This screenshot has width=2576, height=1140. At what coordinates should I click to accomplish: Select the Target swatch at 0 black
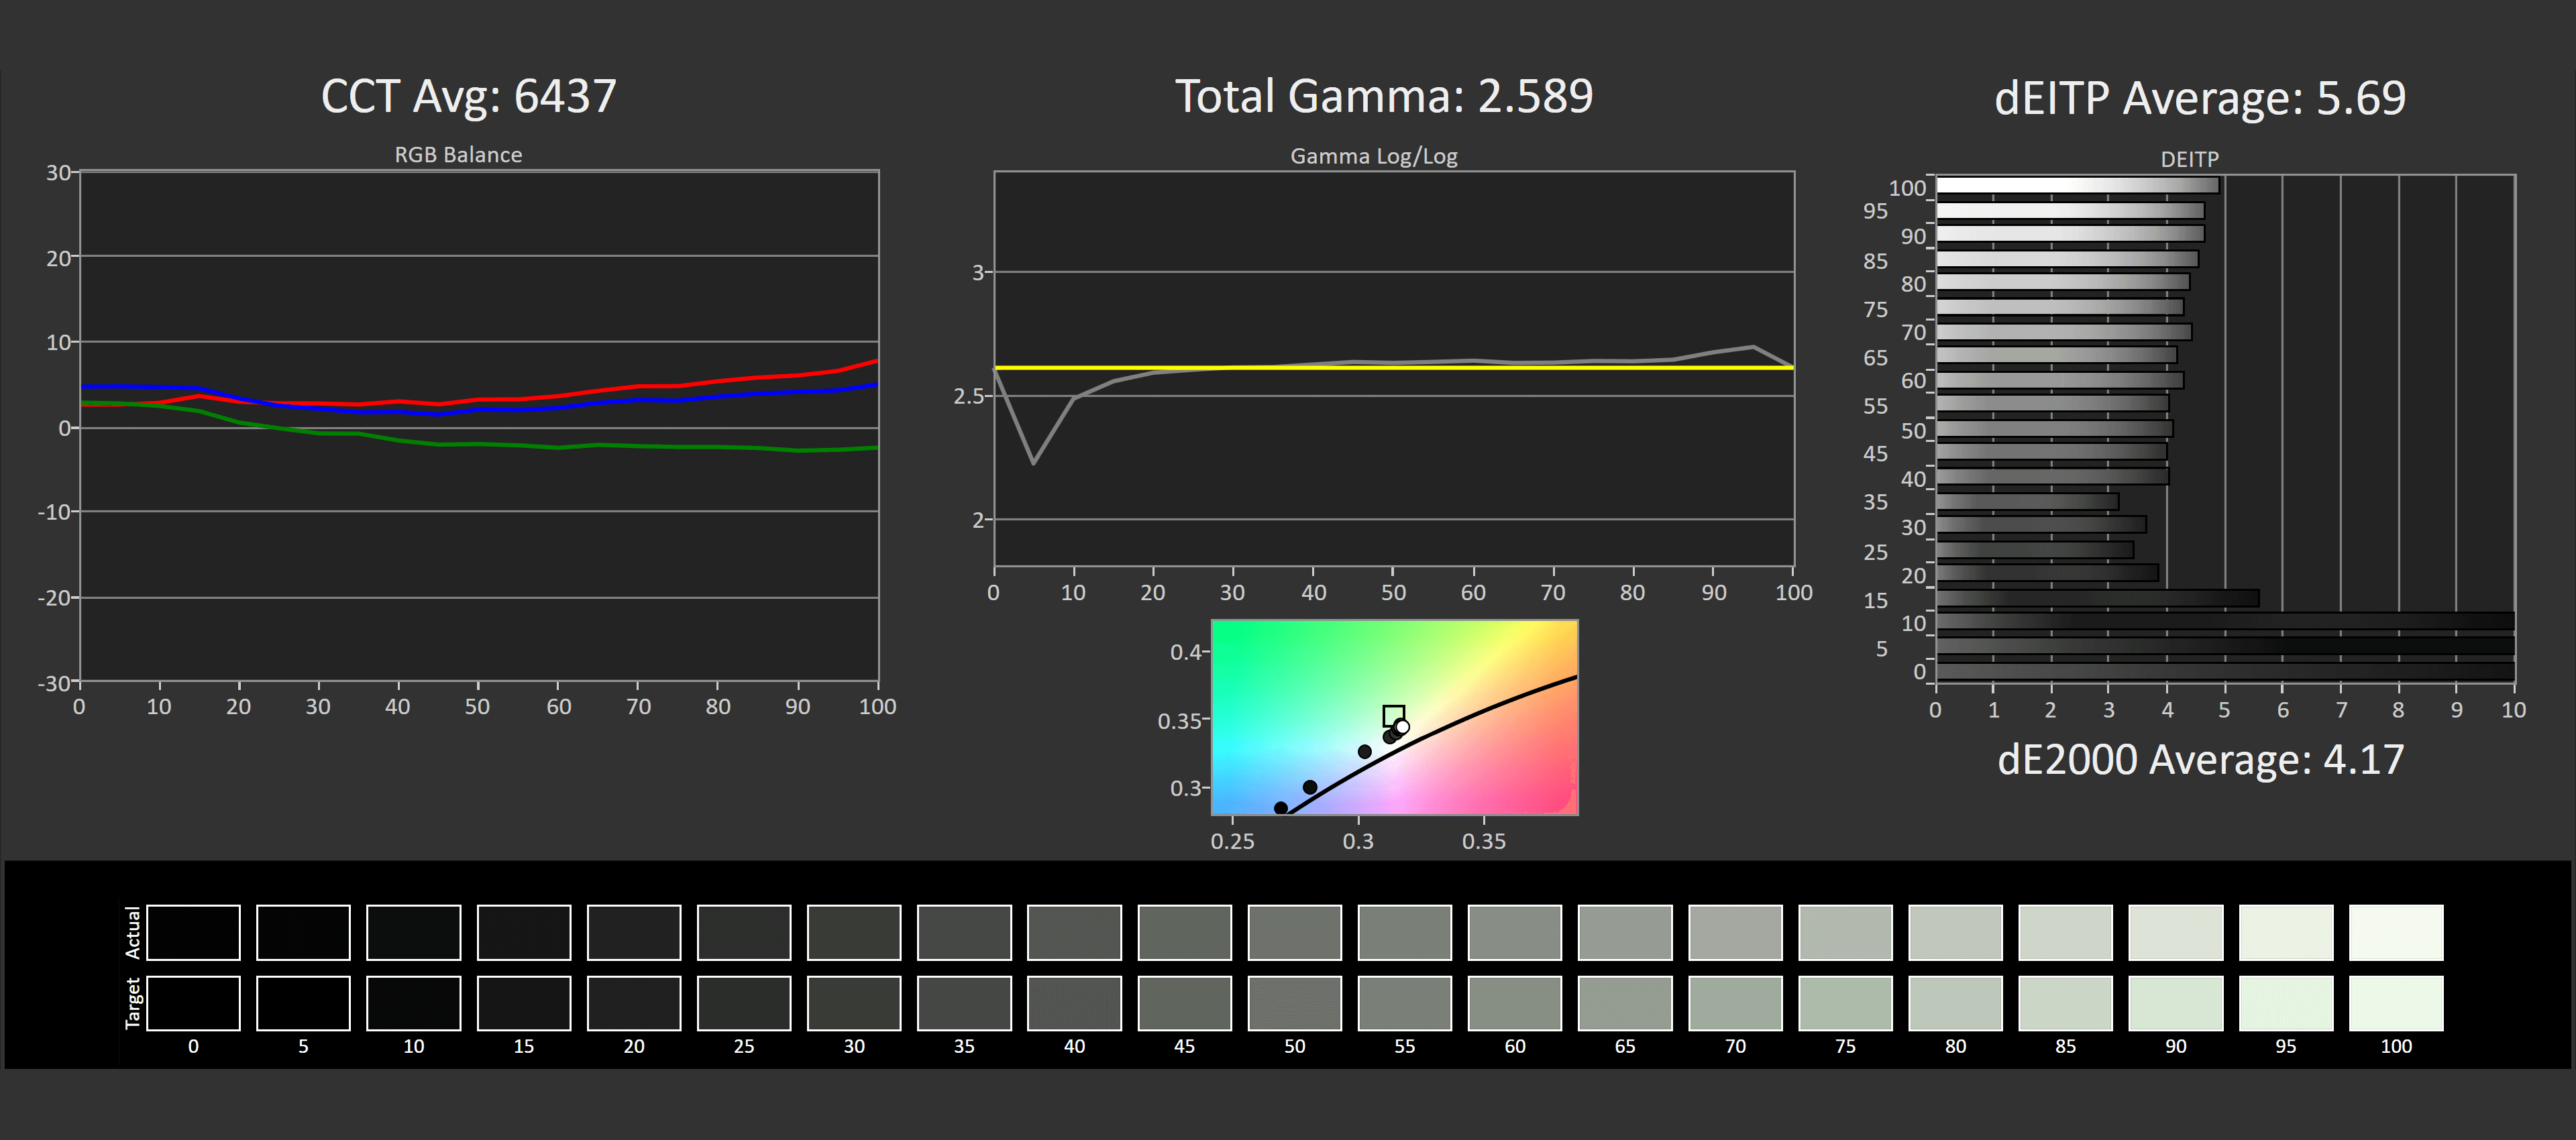pos(193,1003)
